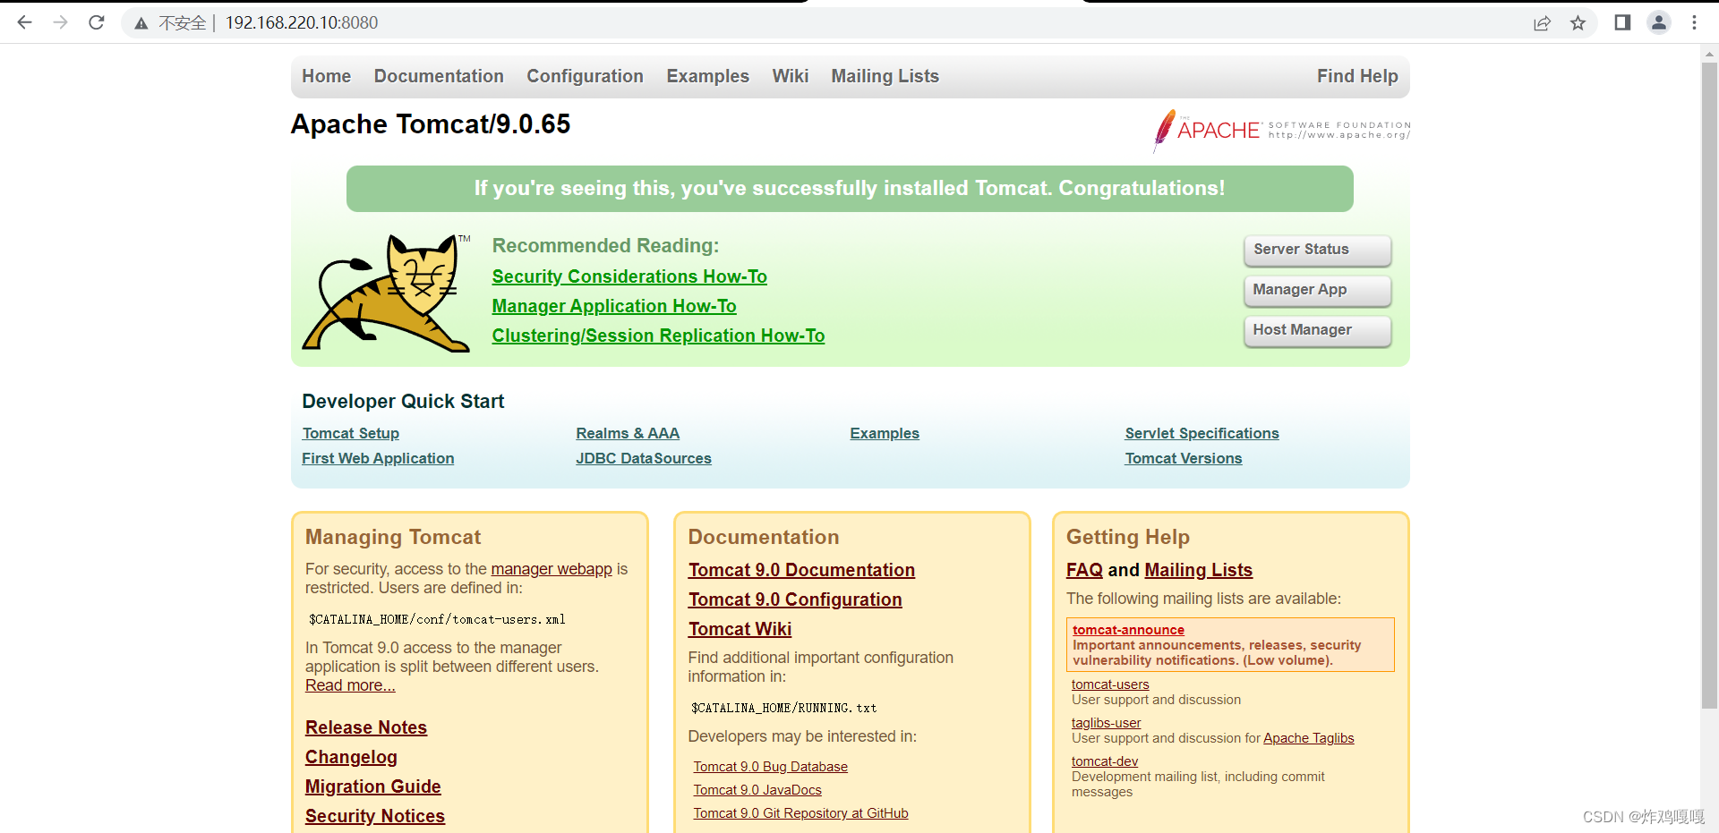
Task: Click the Server Status button
Action: tap(1317, 250)
